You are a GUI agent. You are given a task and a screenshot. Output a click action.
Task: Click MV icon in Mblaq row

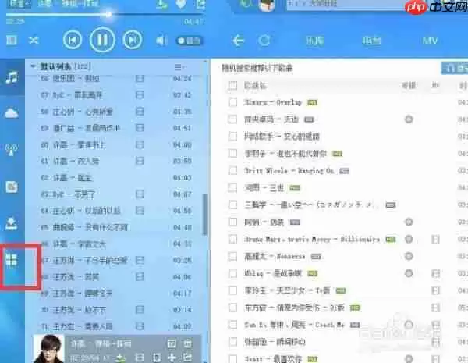click(x=436, y=273)
